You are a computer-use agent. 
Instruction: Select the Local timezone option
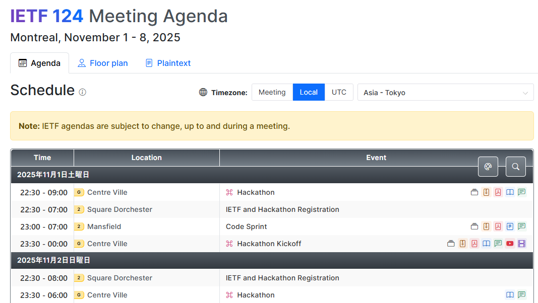[x=309, y=92]
